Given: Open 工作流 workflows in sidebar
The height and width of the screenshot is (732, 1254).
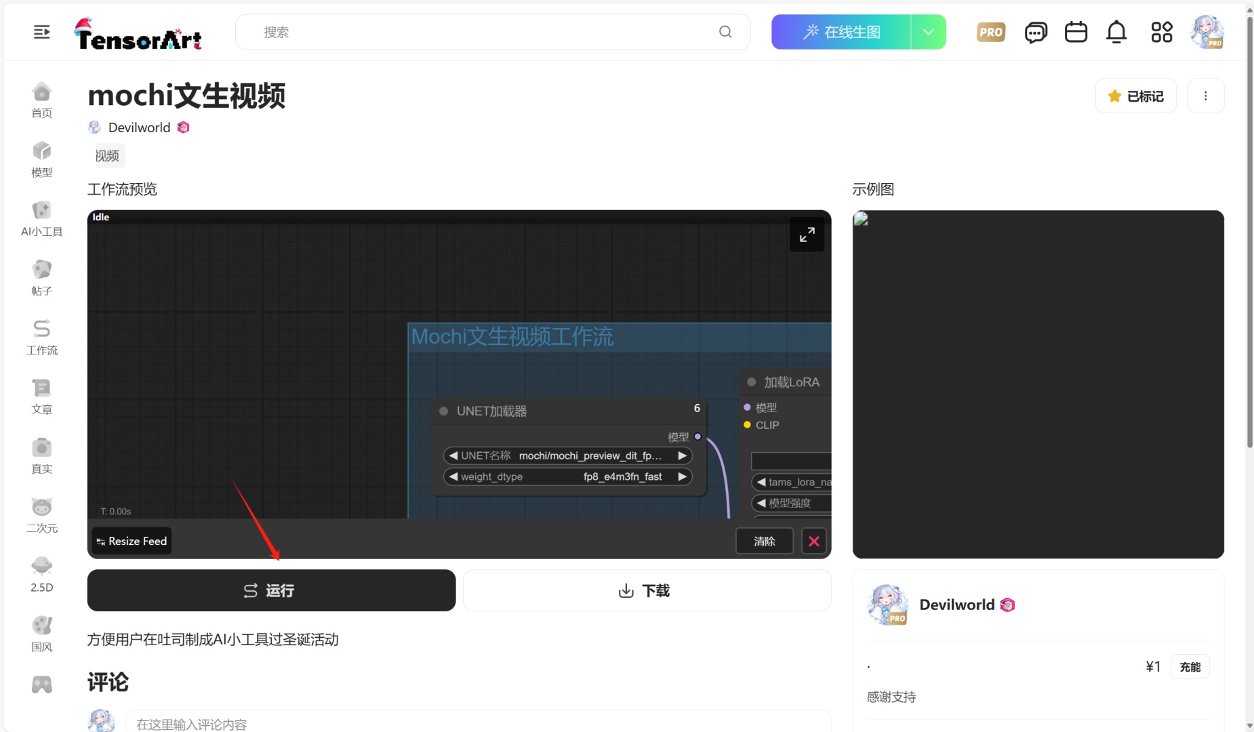Looking at the screenshot, I should (42, 338).
